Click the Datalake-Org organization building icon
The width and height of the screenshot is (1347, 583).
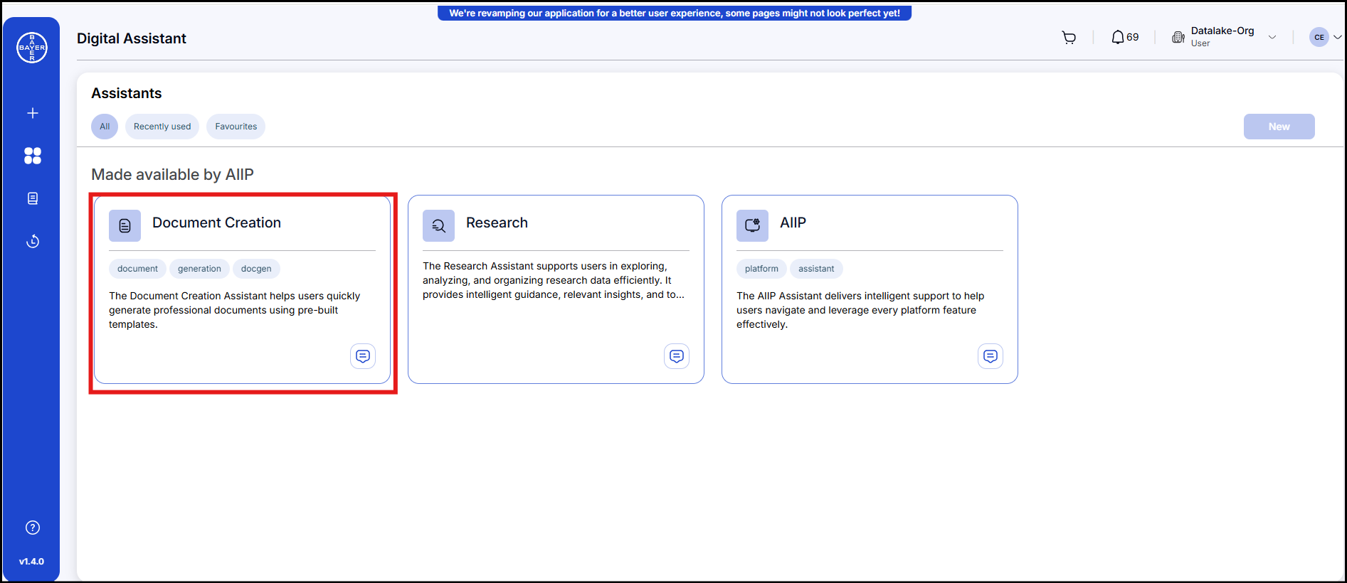[1178, 37]
